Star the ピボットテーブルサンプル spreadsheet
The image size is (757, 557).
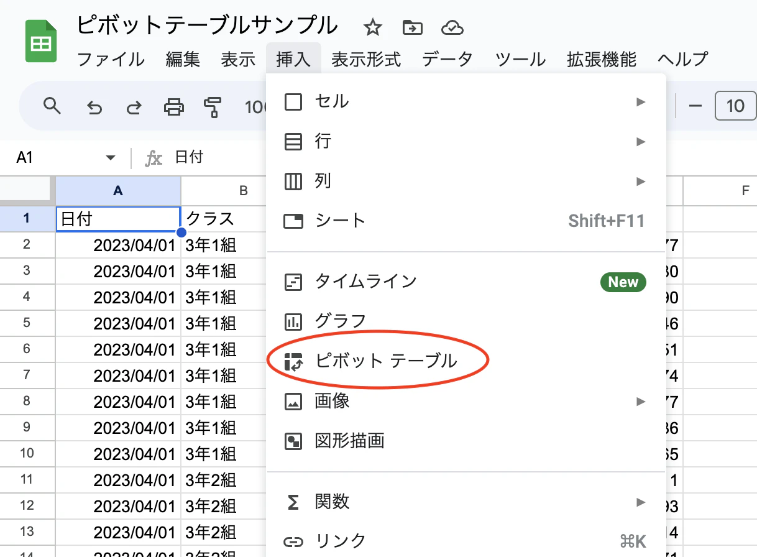tap(372, 27)
